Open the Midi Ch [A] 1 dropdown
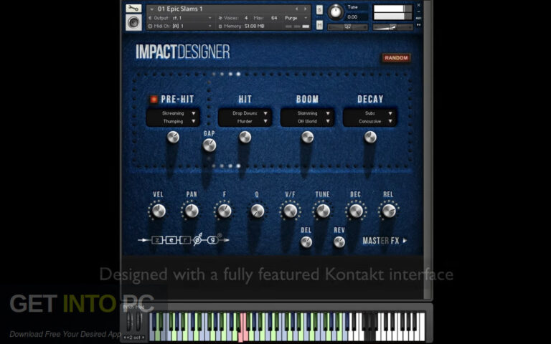 [181, 26]
